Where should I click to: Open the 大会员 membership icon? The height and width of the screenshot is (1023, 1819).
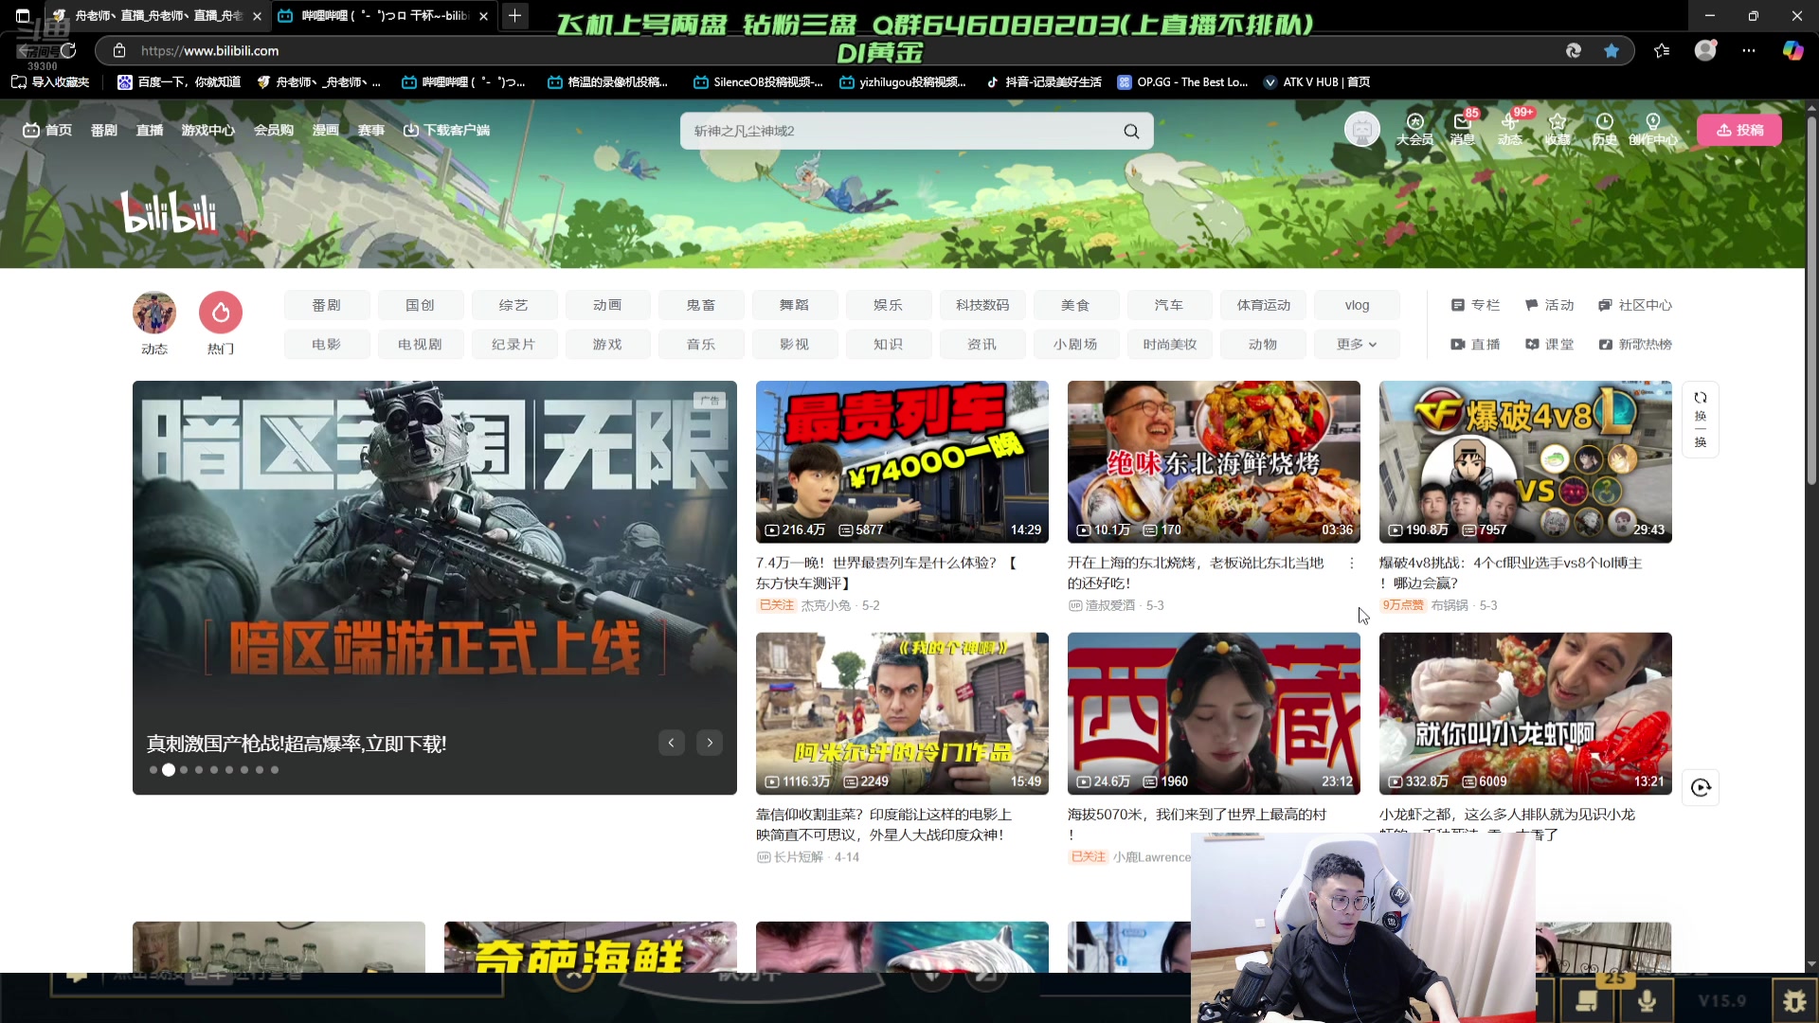(1414, 129)
